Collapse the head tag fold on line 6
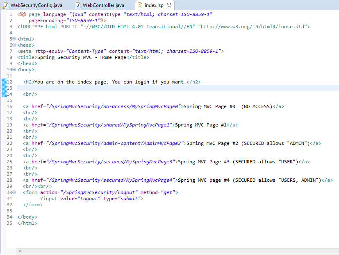339x255 pixels. tap(14, 45)
